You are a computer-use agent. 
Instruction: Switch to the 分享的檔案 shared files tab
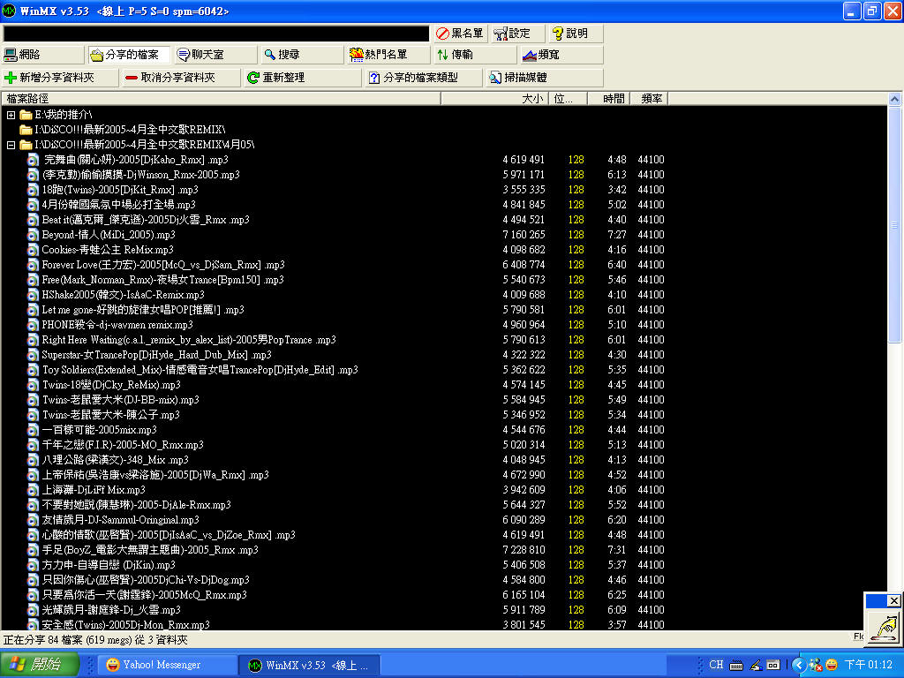point(129,55)
